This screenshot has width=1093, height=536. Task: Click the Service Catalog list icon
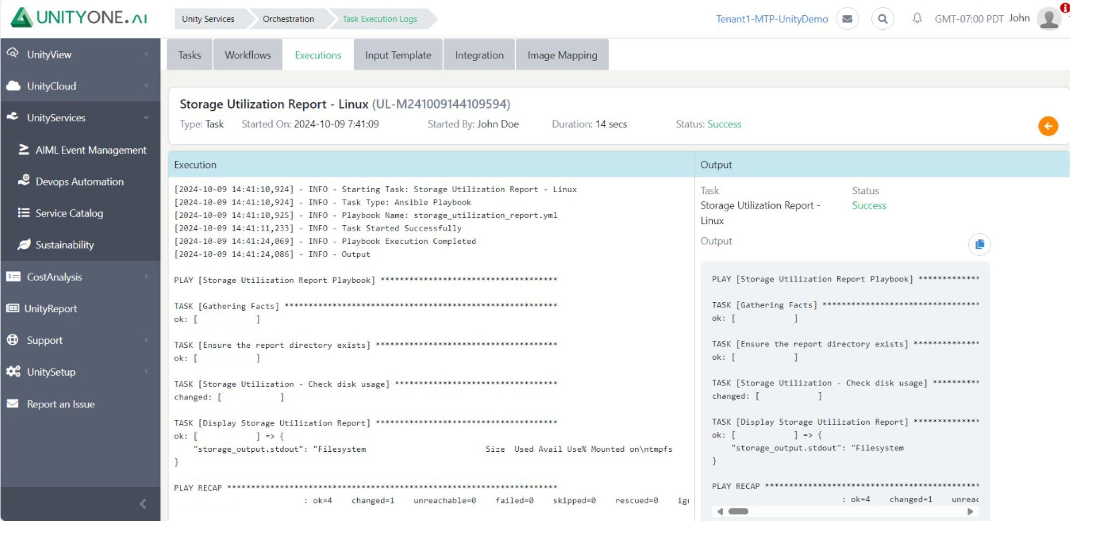coord(24,212)
